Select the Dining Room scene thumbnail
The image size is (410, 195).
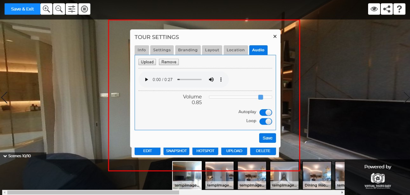317,174
